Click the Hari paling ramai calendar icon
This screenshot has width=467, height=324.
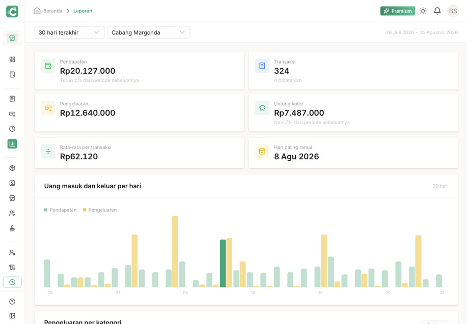(x=262, y=152)
